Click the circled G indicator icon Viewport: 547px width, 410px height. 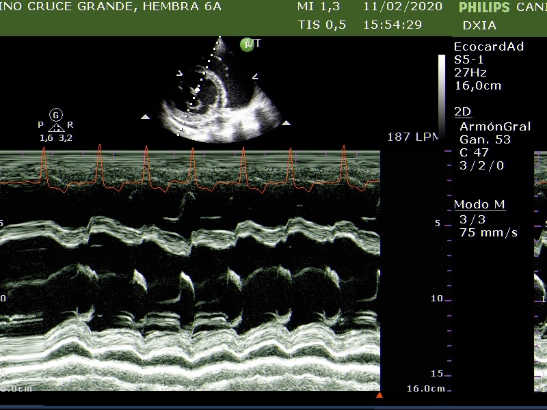[x=56, y=115]
